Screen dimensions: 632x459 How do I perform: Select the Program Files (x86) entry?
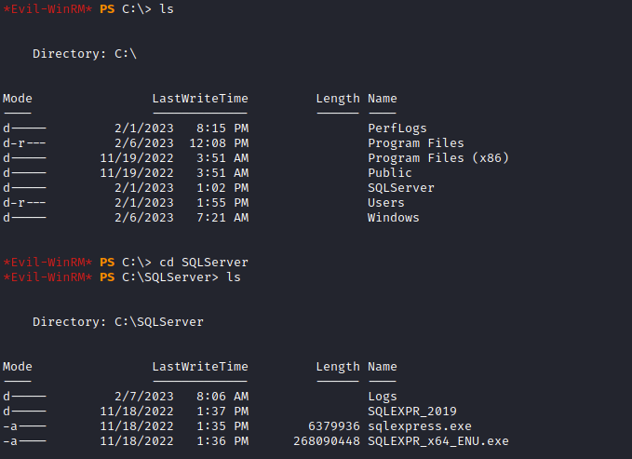click(437, 158)
